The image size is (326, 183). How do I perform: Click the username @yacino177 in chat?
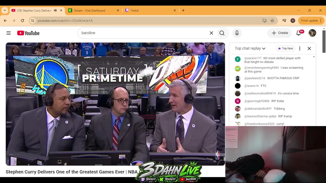tap(253, 58)
